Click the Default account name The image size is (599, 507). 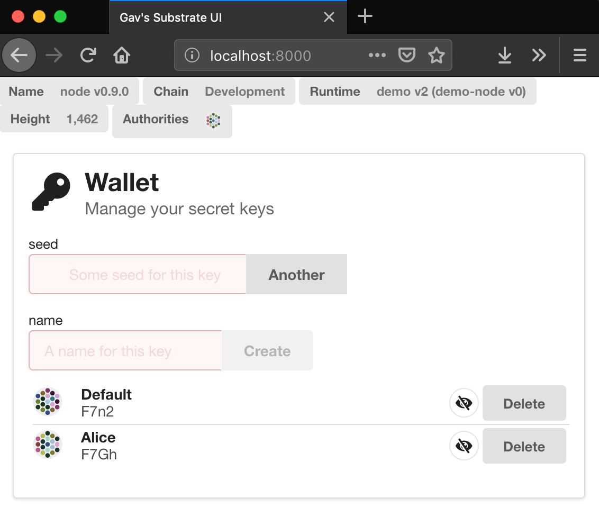point(106,394)
